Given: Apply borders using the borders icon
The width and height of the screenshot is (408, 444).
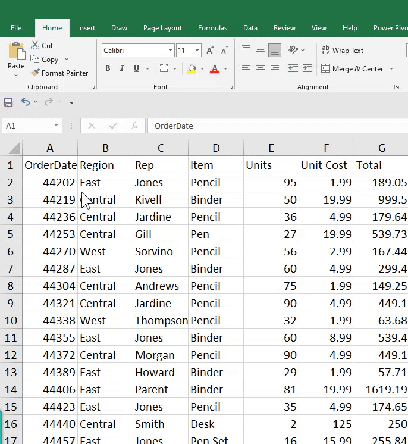Looking at the screenshot, I should click(164, 68).
